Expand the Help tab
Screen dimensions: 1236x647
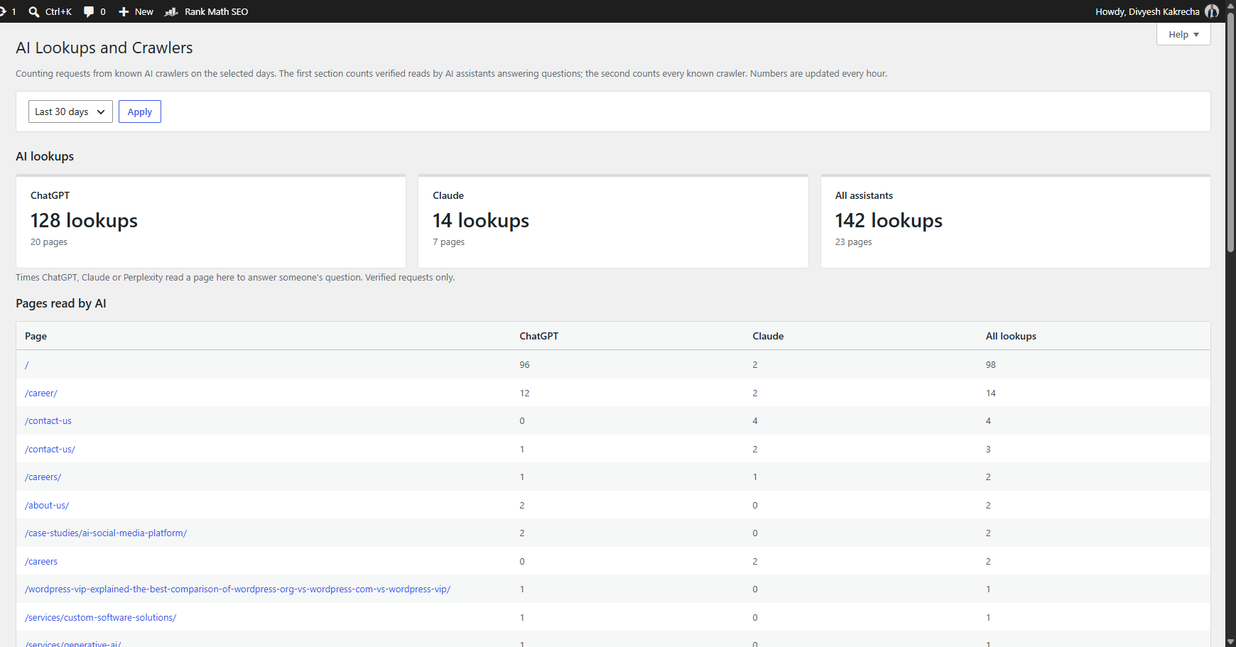[x=1183, y=34]
